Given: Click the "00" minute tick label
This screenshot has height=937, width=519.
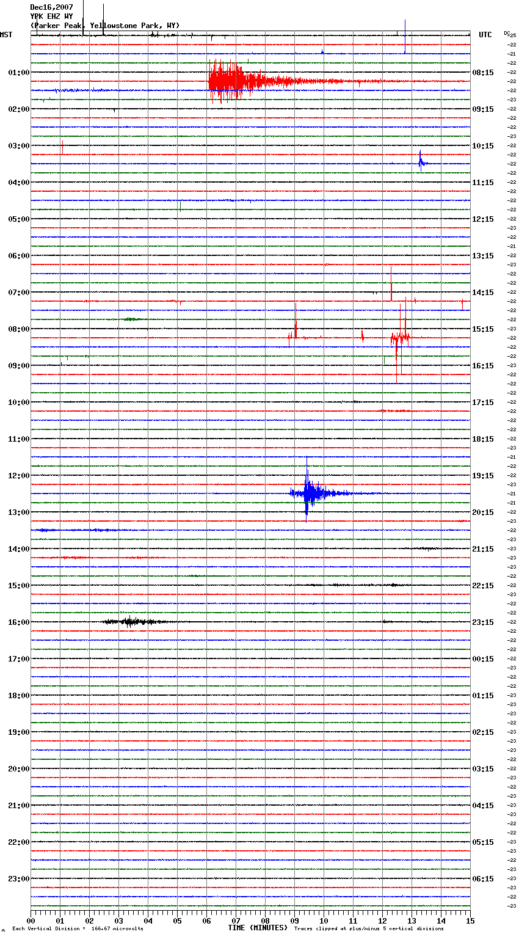Looking at the screenshot, I should point(31,921).
